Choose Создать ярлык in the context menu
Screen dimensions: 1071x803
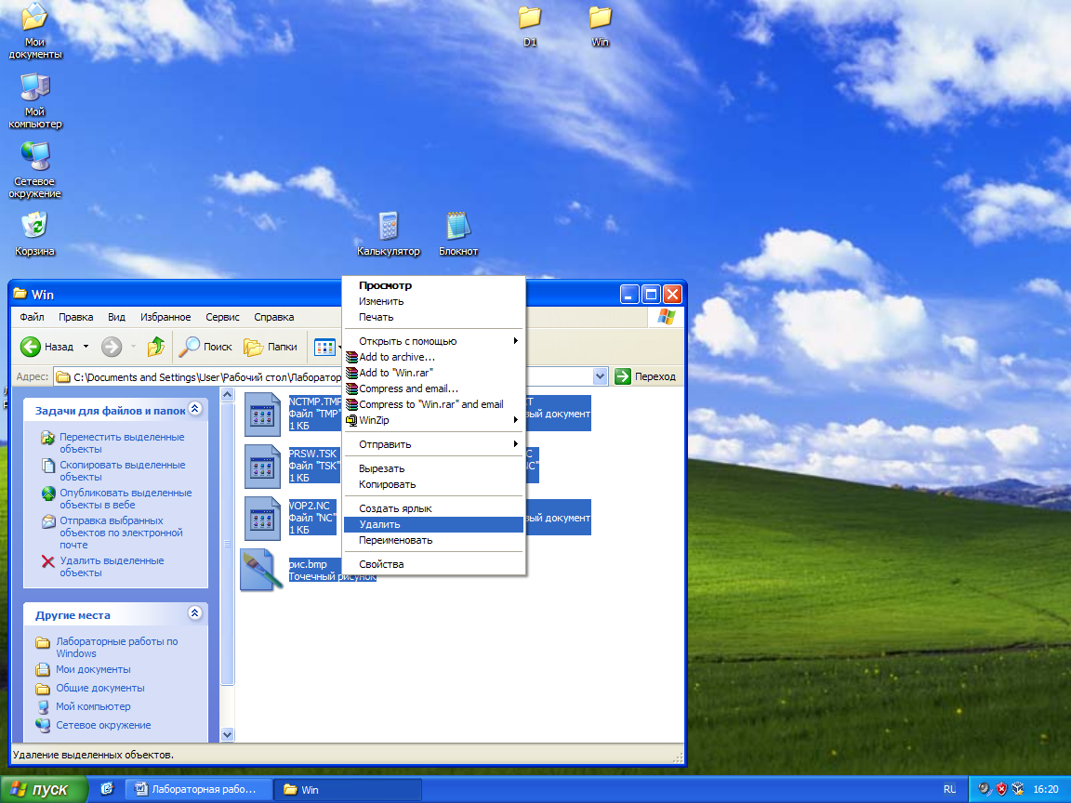click(433, 508)
